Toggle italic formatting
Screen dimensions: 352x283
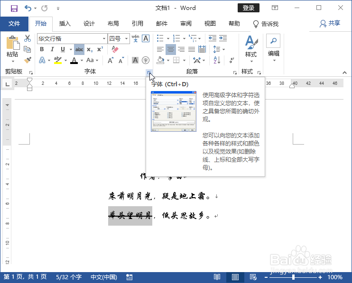[x=52, y=49]
